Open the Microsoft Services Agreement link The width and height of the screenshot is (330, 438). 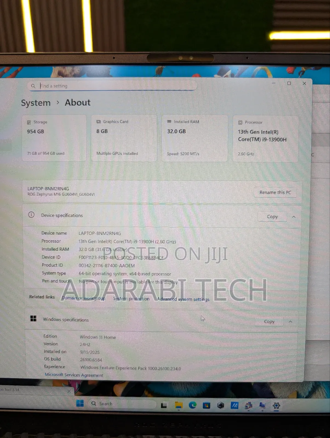[74, 375]
